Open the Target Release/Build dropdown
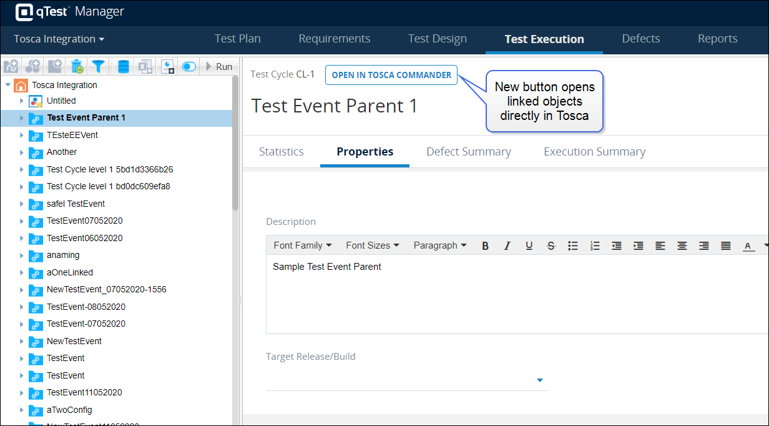 [540, 380]
